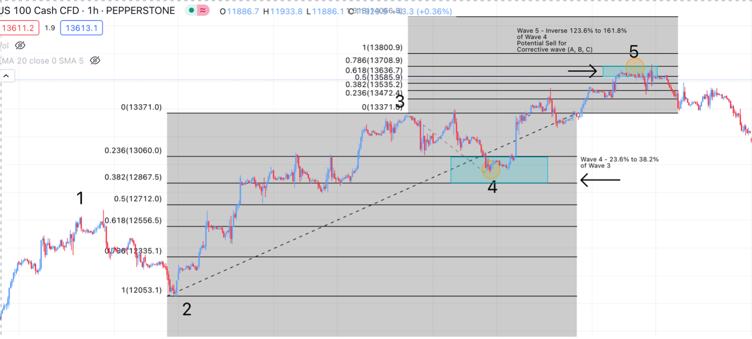Click the wave 1 number label

click(80, 198)
